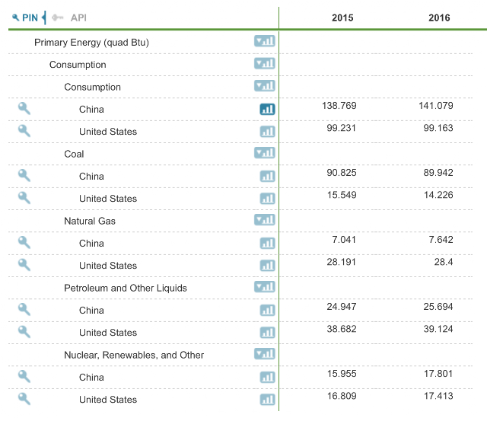Viewport: 487px width, 421px height.
Task: Expand chart dropdown for Primary Energy (quad Btu)
Action: click(x=264, y=41)
